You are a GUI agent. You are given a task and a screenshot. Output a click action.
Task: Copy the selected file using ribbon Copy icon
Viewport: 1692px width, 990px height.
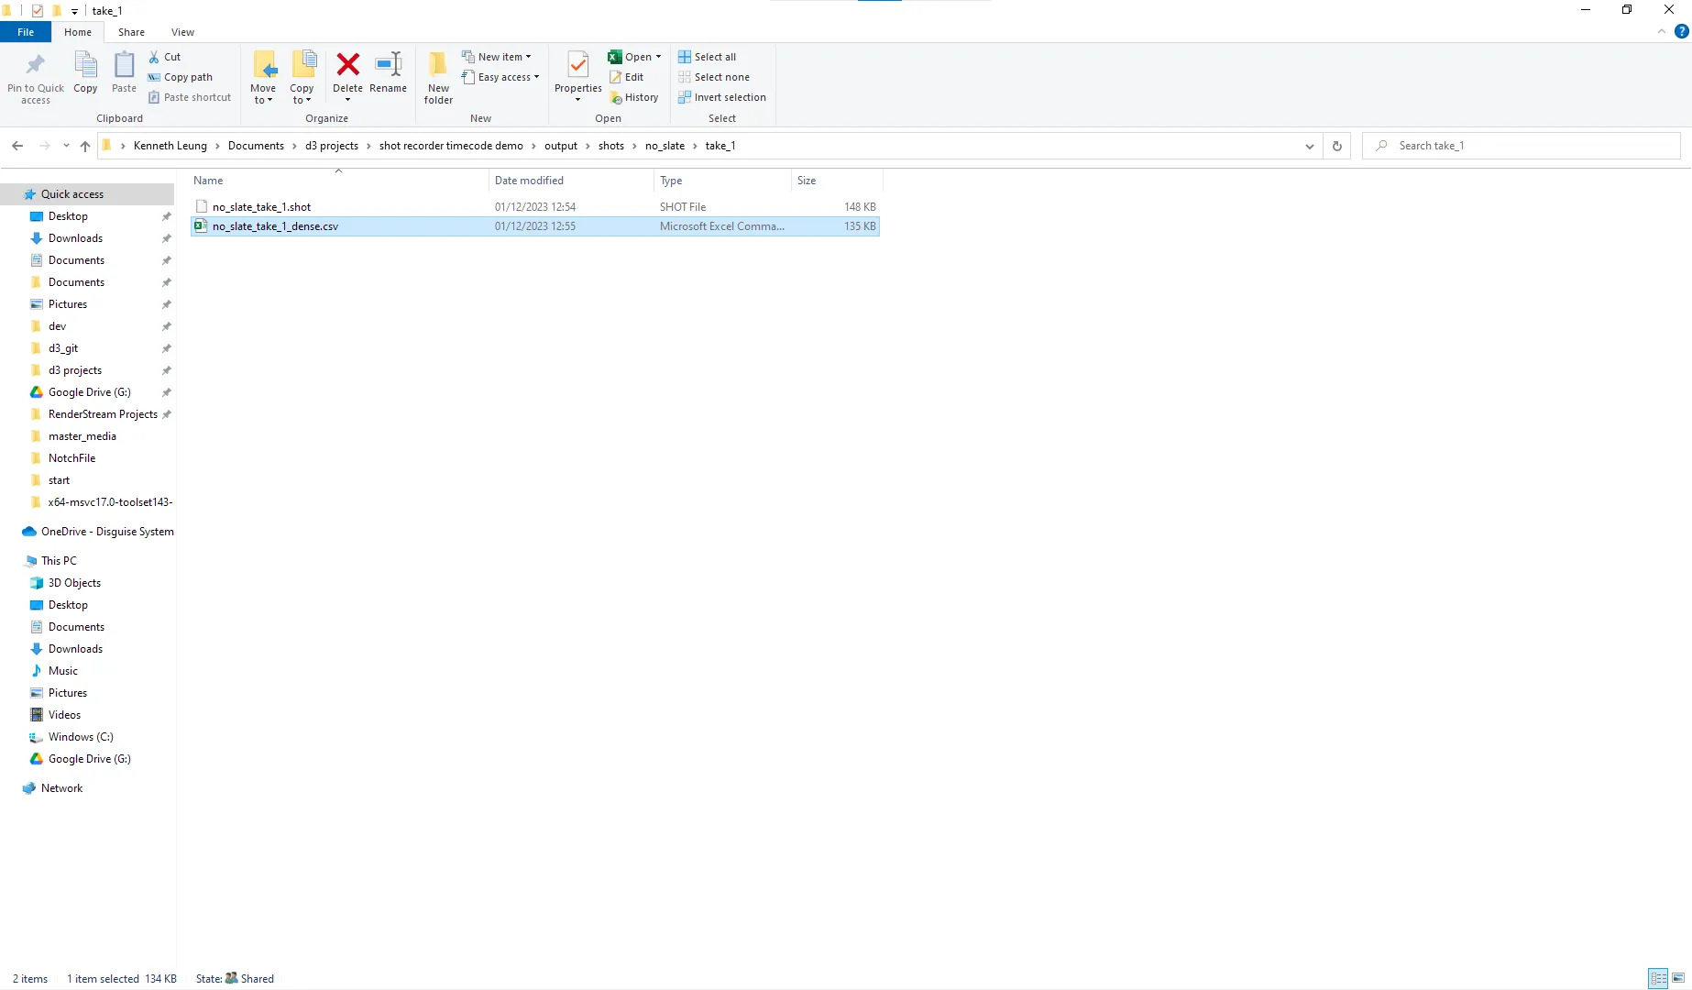point(85,73)
